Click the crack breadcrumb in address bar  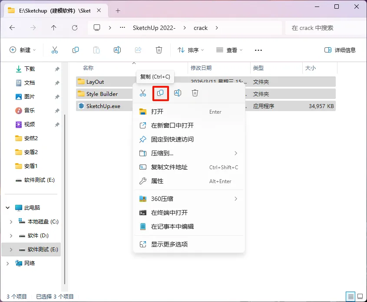[201, 28]
